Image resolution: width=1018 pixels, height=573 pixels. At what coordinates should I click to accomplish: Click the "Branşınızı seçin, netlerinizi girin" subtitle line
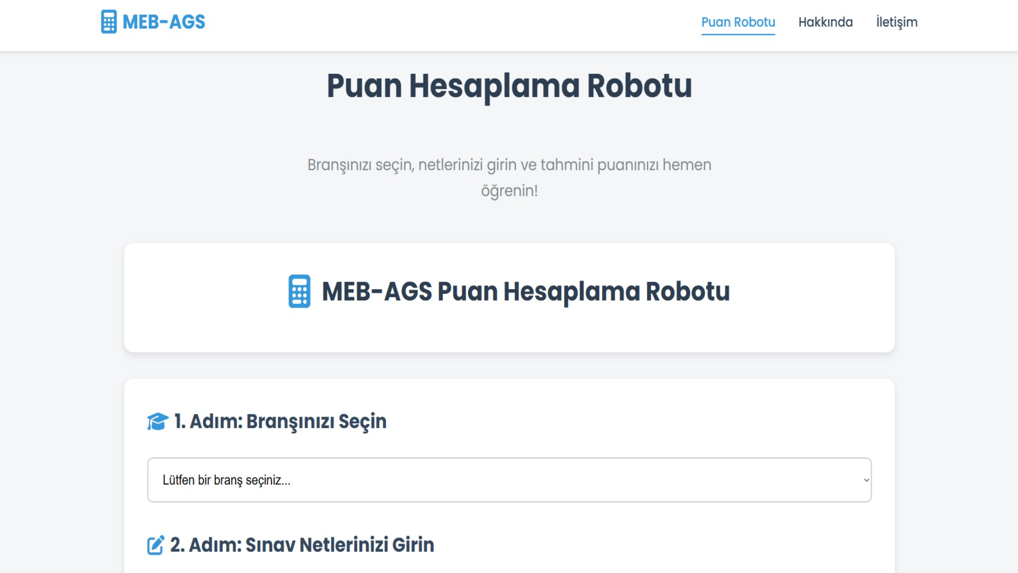click(509, 165)
